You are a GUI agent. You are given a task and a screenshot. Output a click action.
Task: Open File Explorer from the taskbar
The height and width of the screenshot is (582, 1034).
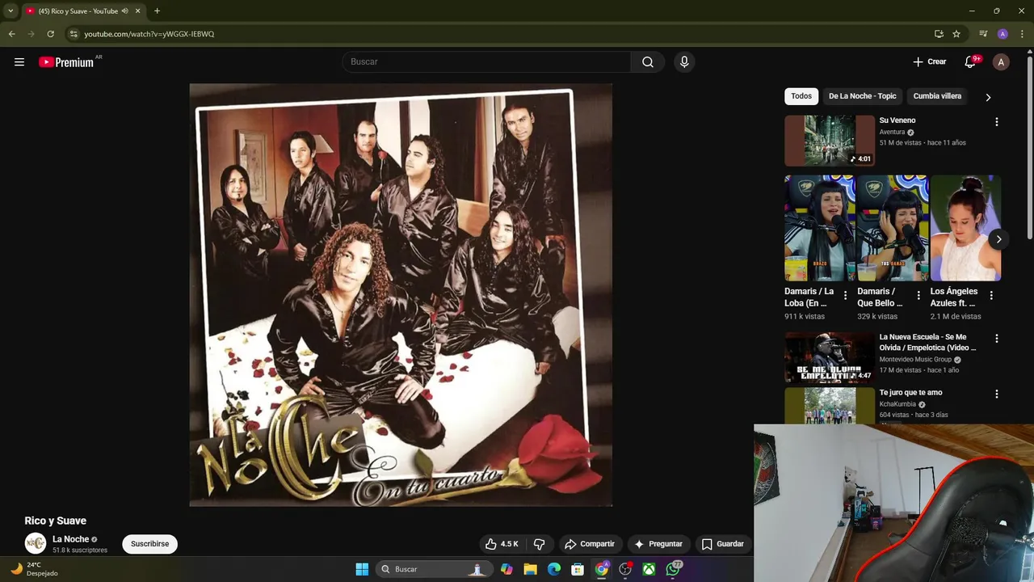click(x=530, y=569)
